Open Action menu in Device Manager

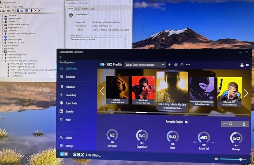(7, 7)
